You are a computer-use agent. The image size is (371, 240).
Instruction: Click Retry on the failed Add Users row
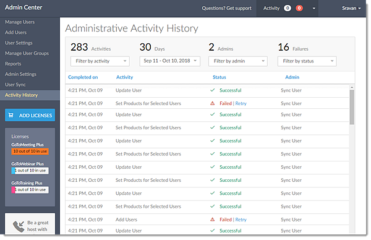point(241,220)
